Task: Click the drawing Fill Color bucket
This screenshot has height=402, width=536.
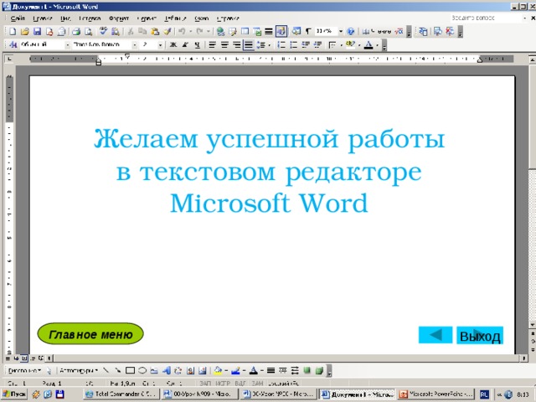Action: pyautogui.click(x=218, y=370)
